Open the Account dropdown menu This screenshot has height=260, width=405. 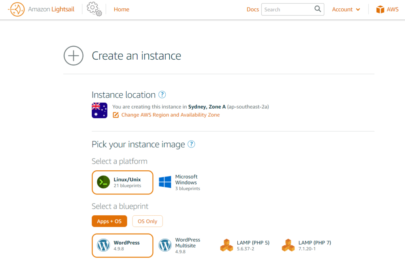346,9
